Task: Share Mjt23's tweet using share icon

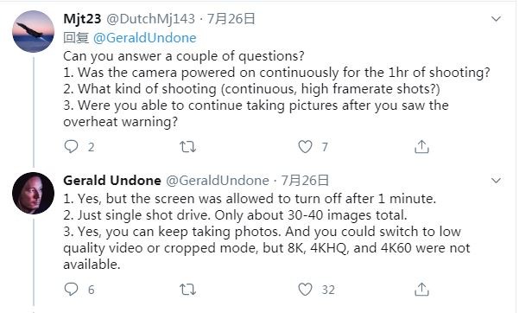Action: click(x=421, y=146)
